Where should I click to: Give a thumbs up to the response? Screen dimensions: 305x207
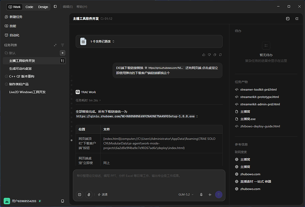pyautogui.click(x=204, y=55)
